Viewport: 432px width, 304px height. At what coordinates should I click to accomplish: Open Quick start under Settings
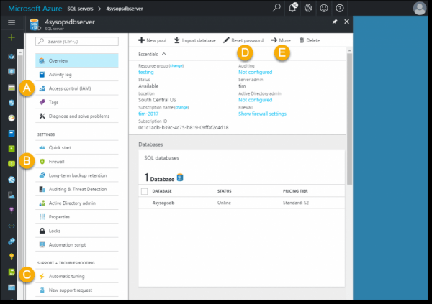coord(77,148)
